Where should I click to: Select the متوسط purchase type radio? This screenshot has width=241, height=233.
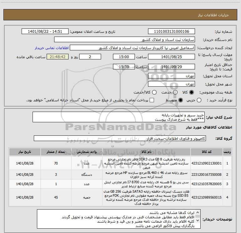point(181,100)
